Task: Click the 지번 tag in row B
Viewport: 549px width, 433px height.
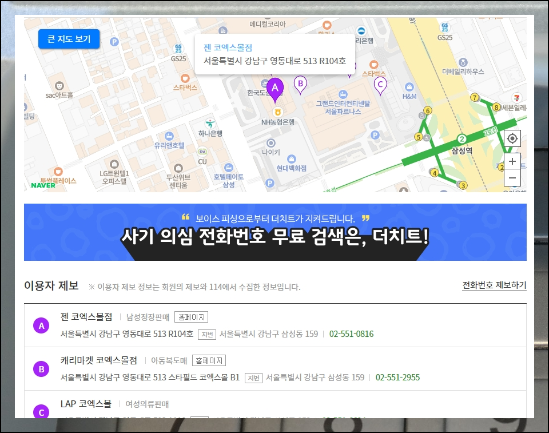Action: 253,378
